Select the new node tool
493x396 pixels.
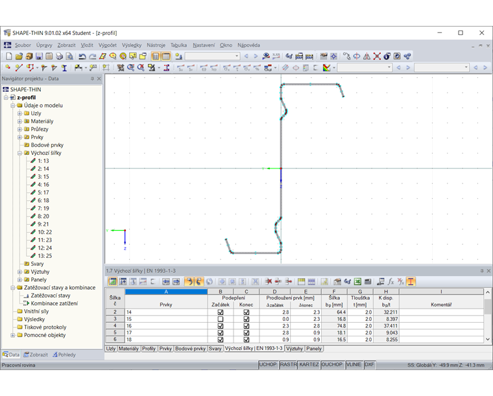8,67
